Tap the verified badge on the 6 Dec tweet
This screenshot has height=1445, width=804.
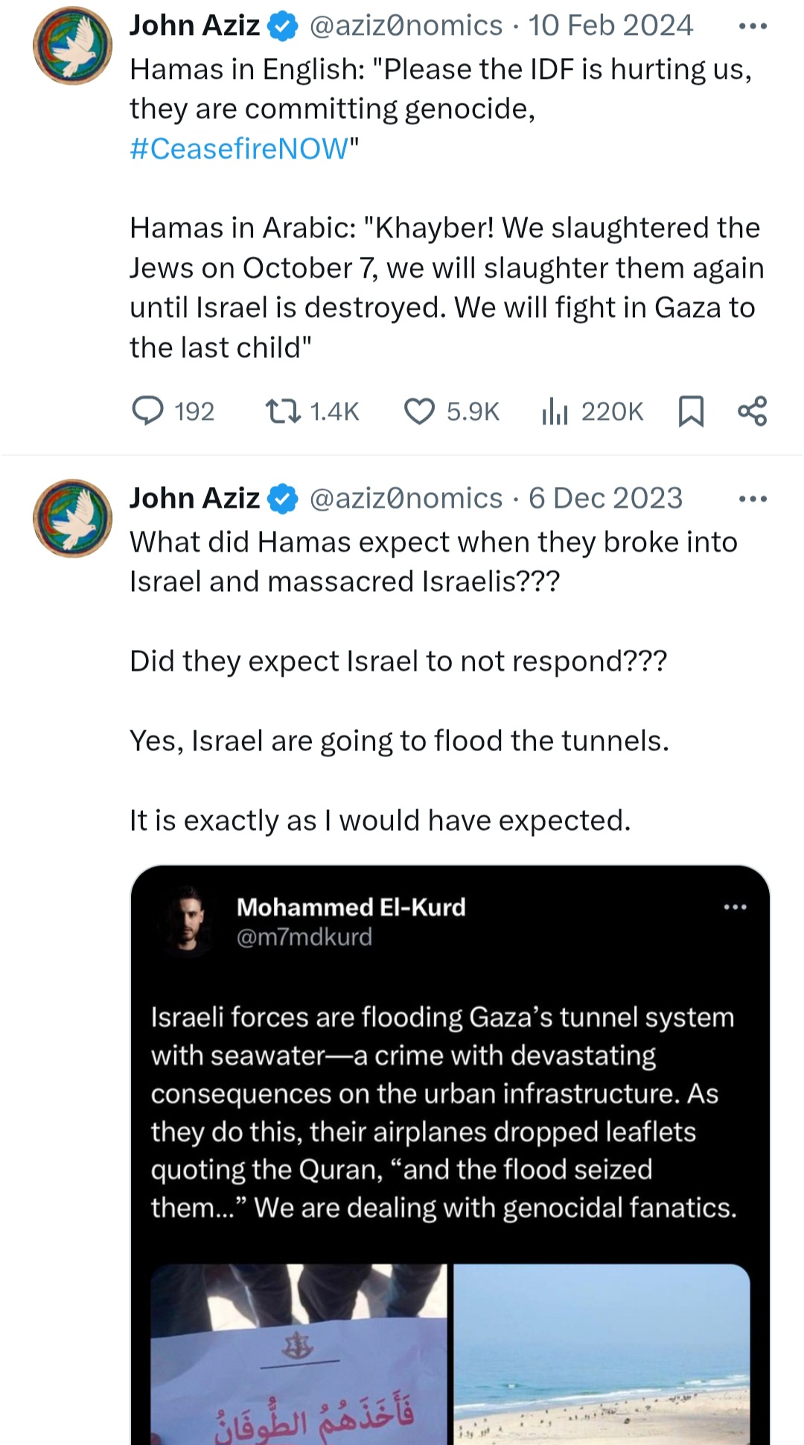tap(283, 499)
